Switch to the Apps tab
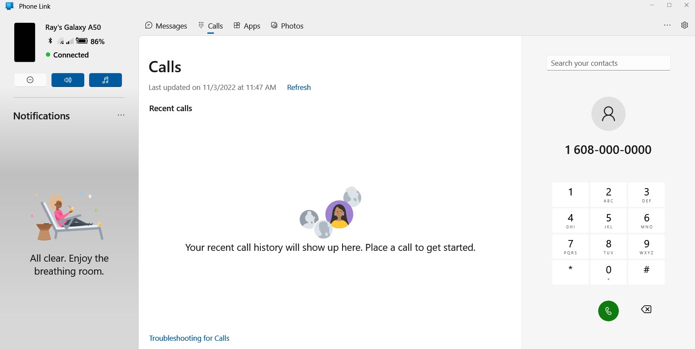695x349 pixels. [x=247, y=26]
